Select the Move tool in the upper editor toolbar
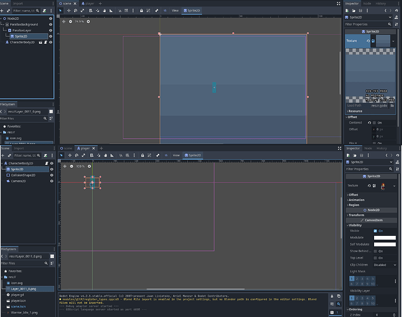402x317 pixels. [x=68, y=11]
